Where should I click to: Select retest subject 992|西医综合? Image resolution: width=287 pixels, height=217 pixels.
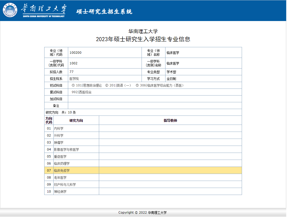point(81,92)
